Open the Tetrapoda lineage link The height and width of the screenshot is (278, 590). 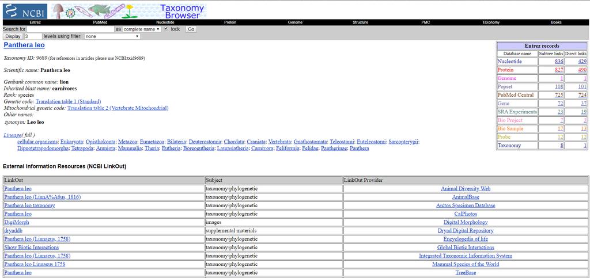(82, 148)
